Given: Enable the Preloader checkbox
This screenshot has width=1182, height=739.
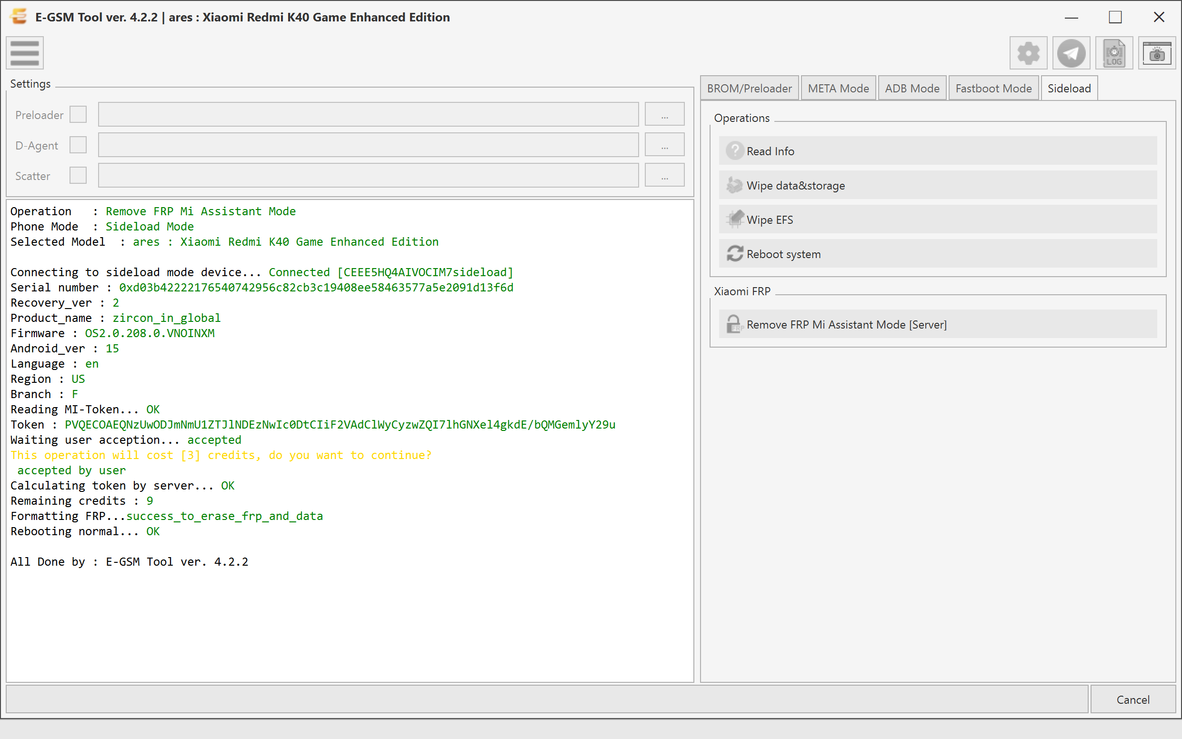Looking at the screenshot, I should 78,115.
